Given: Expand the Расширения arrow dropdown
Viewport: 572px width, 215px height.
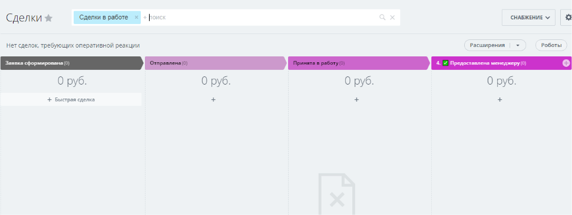Looking at the screenshot, I should click(x=518, y=45).
